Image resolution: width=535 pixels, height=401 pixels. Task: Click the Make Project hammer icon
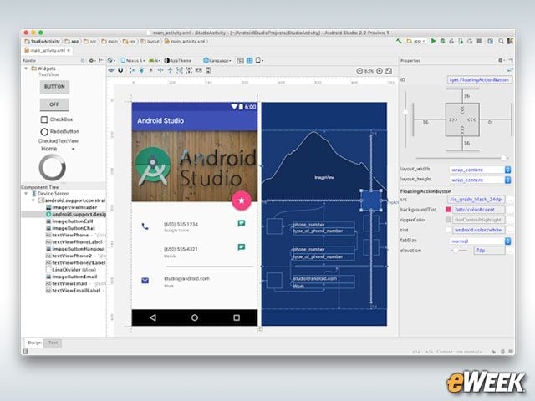[399, 41]
